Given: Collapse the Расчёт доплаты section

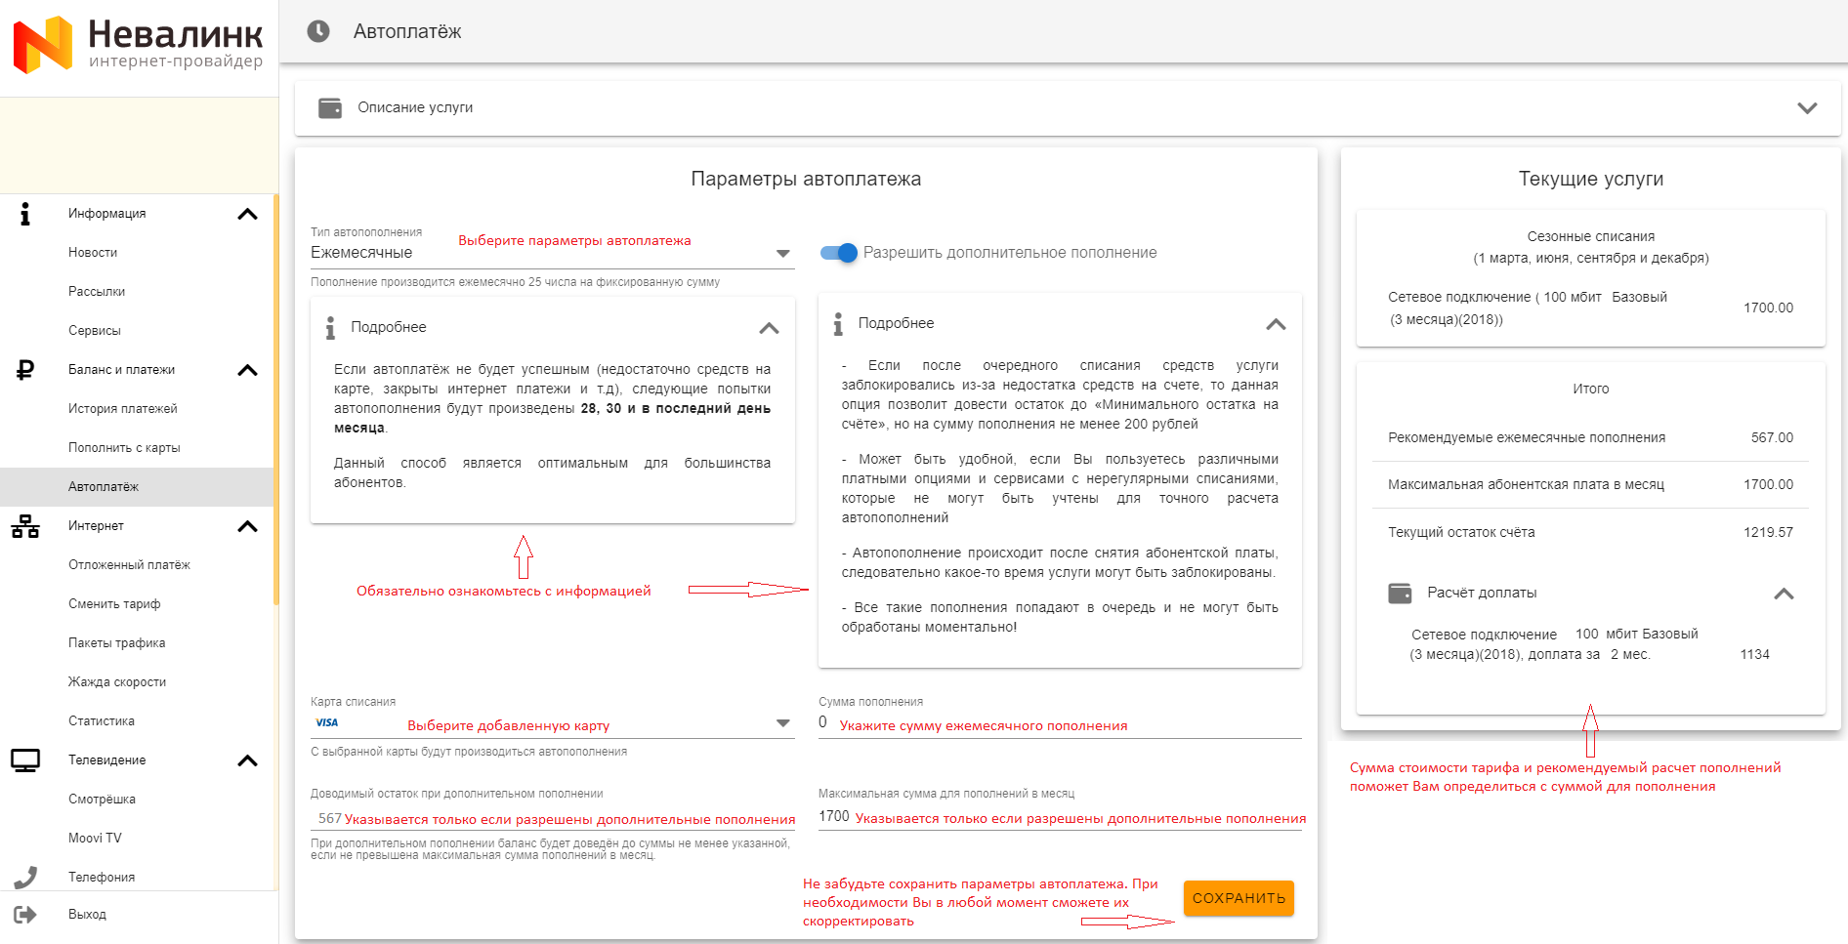Looking at the screenshot, I should click(x=1784, y=594).
